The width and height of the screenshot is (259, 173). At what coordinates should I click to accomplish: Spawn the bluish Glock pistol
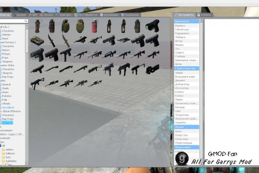click(x=152, y=40)
